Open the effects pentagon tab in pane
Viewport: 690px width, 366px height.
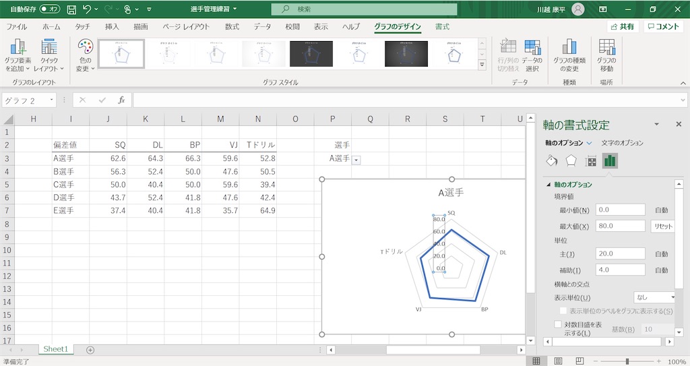571,161
